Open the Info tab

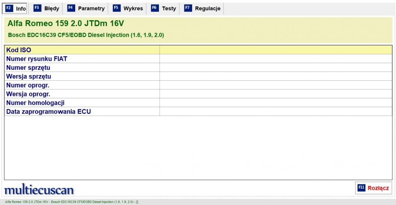click(15, 8)
